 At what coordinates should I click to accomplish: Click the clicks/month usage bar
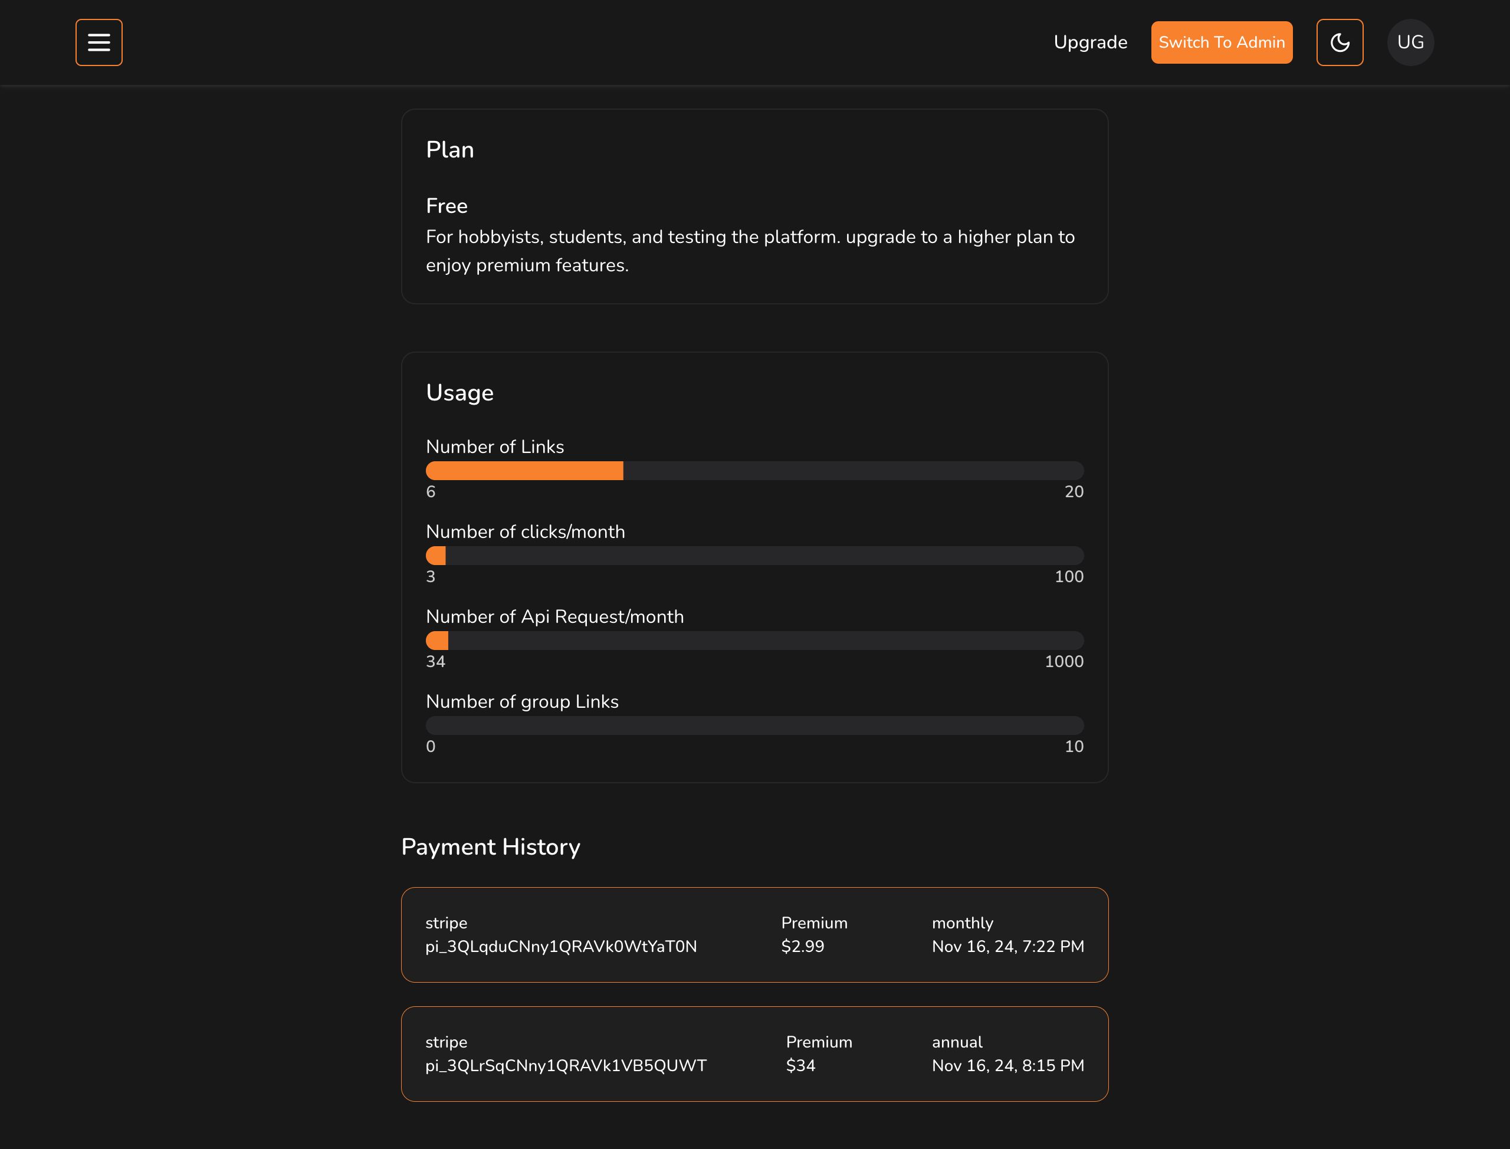click(x=754, y=556)
